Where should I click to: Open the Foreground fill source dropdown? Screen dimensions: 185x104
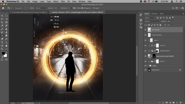19,8
